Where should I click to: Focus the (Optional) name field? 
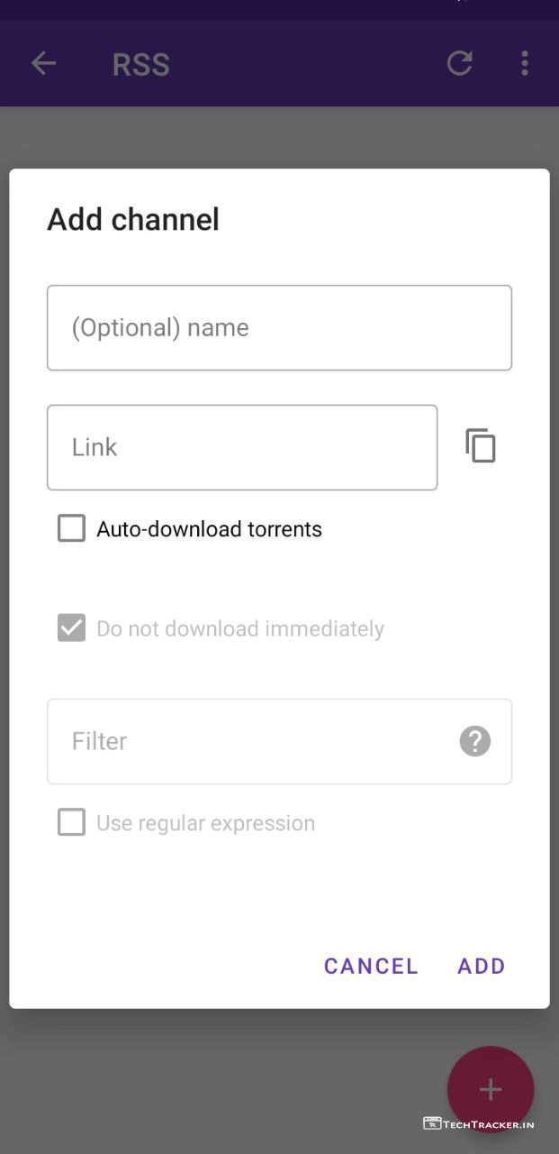tap(279, 328)
